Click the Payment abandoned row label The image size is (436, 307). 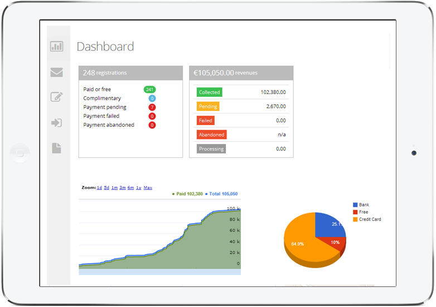(109, 125)
